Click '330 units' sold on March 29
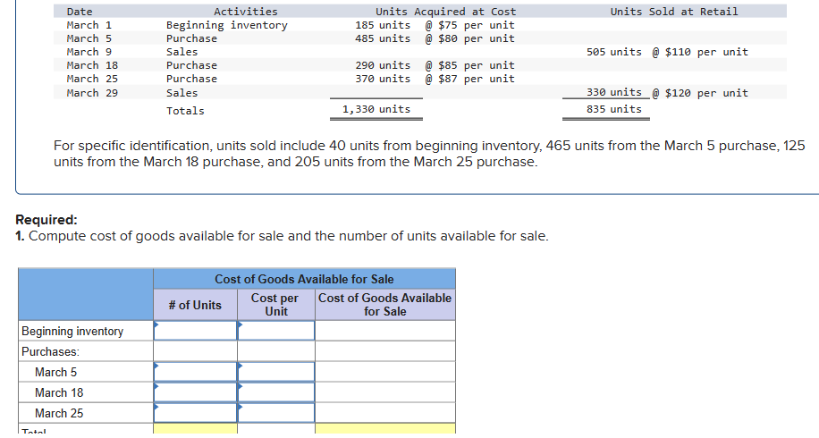The image size is (819, 438). coord(613,92)
